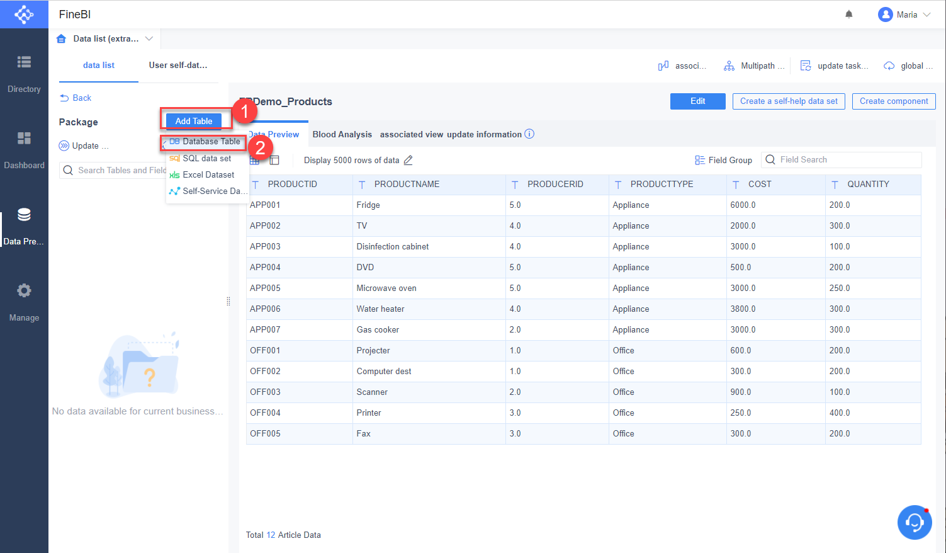Switch to the Blood Analysis tab
The image size is (946, 553).
coord(342,134)
